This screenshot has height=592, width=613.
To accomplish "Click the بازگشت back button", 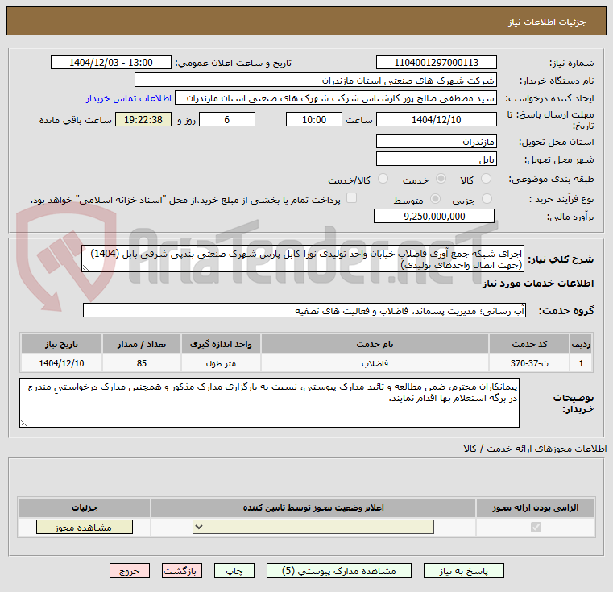I will click(x=182, y=570).
